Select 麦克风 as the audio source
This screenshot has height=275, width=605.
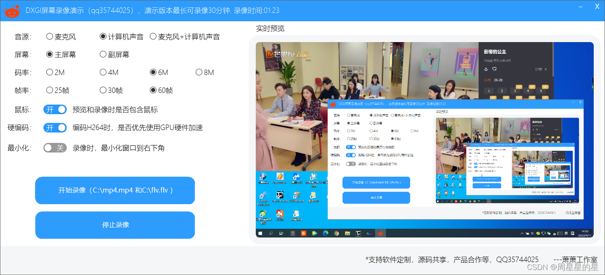pyautogui.click(x=49, y=36)
